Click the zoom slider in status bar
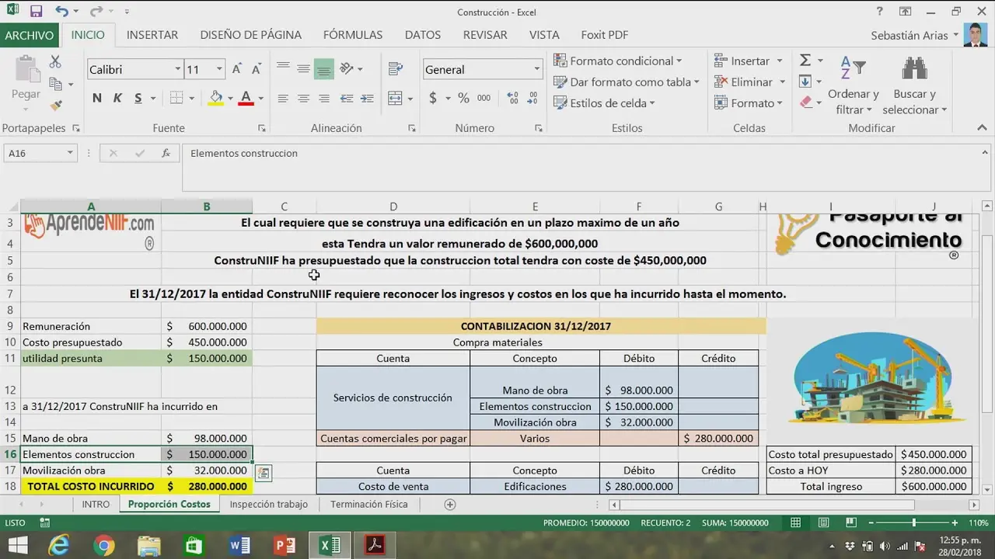Image resolution: width=995 pixels, height=559 pixels. point(913,523)
